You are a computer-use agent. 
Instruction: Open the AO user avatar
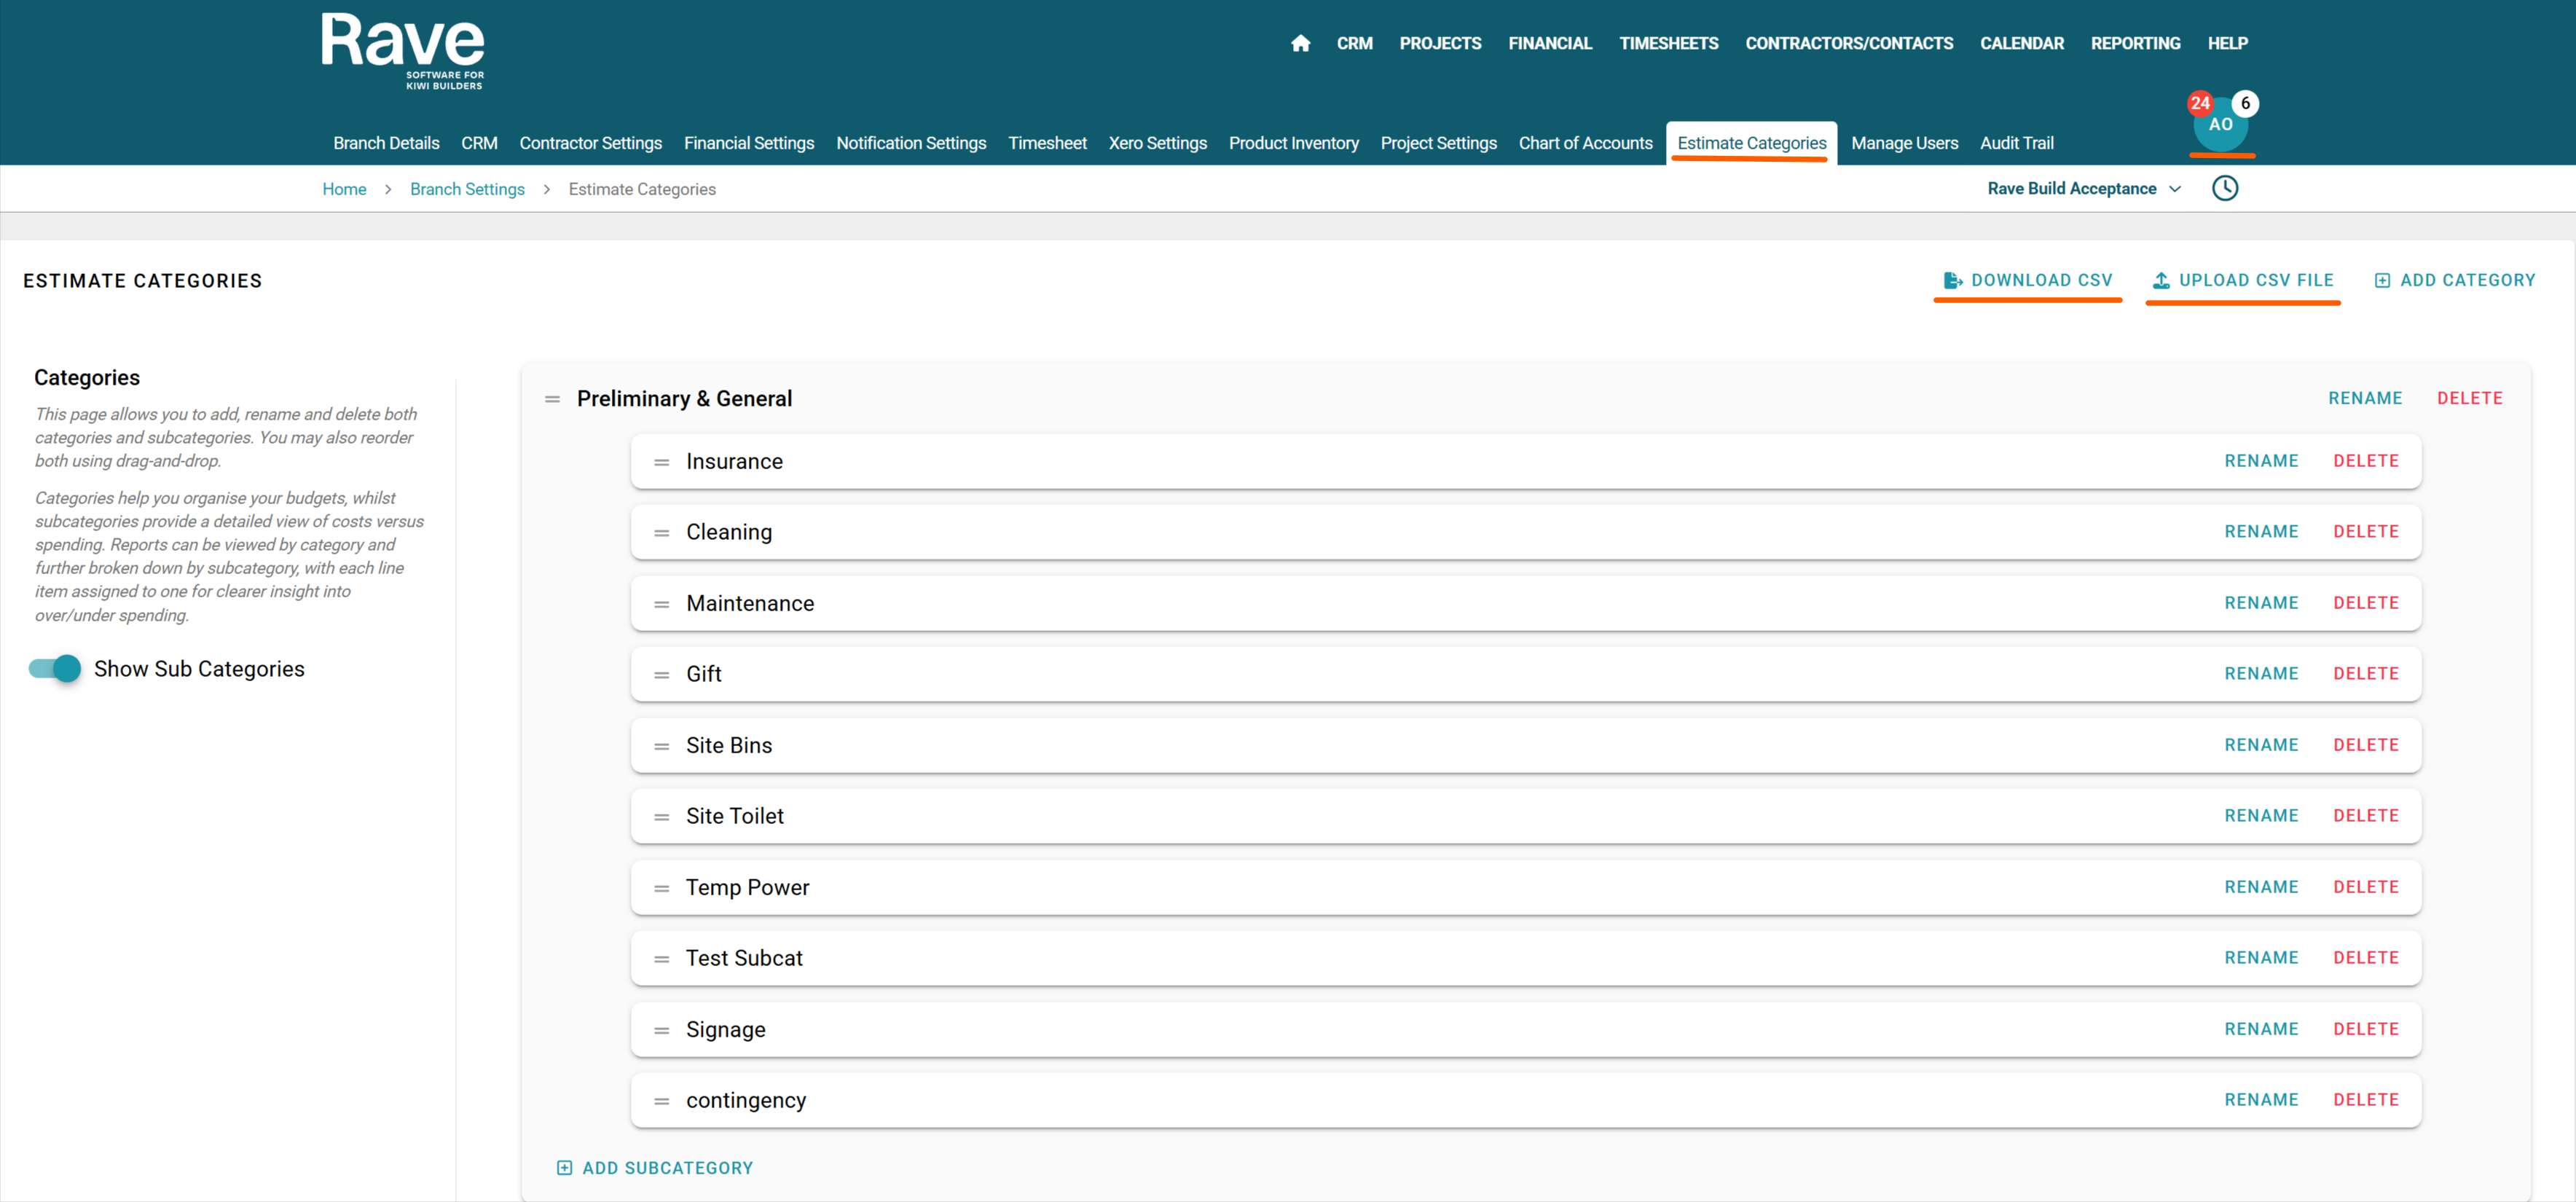point(2220,127)
